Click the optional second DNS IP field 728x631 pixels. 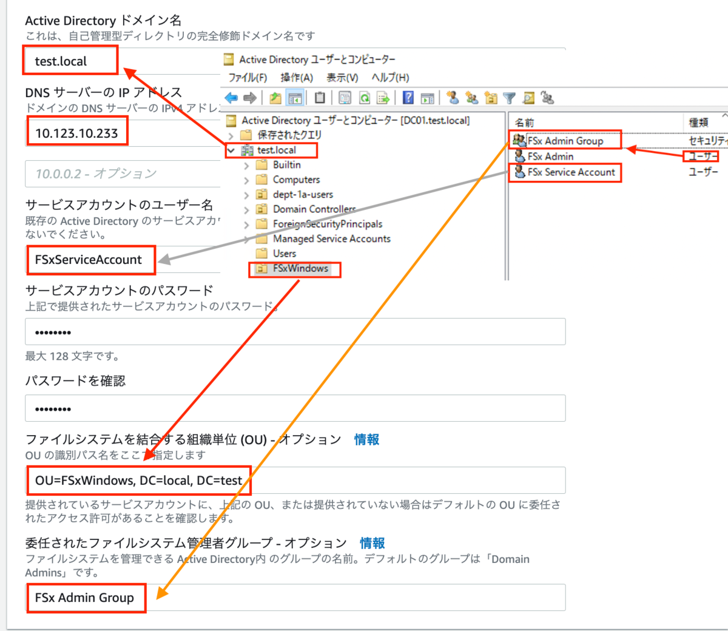click(123, 174)
